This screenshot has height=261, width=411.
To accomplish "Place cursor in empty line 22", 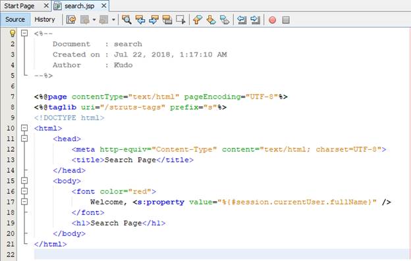I will point(221,254).
